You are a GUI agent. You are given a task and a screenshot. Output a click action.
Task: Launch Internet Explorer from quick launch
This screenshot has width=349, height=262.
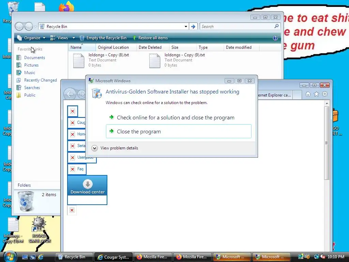[41, 257]
